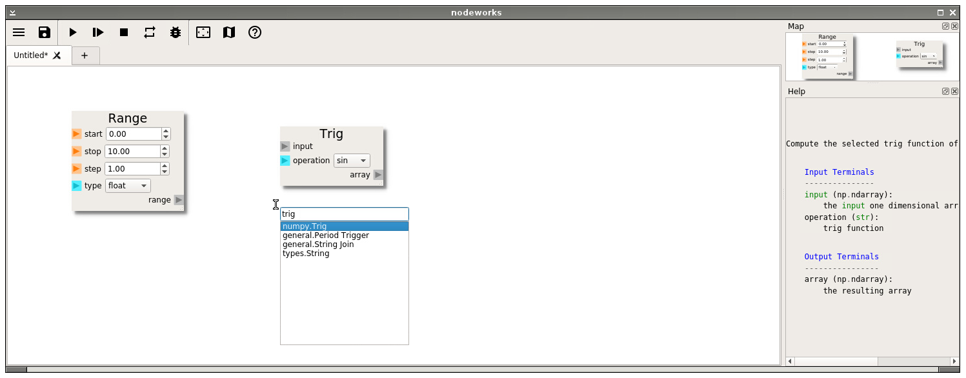Screen dimensions: 966x378
Task: Click the save workflow icon
Action: pyautogui.click(x=45, y=32)
